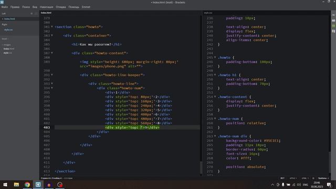Open the network tray icon

(x=293, y=184)
